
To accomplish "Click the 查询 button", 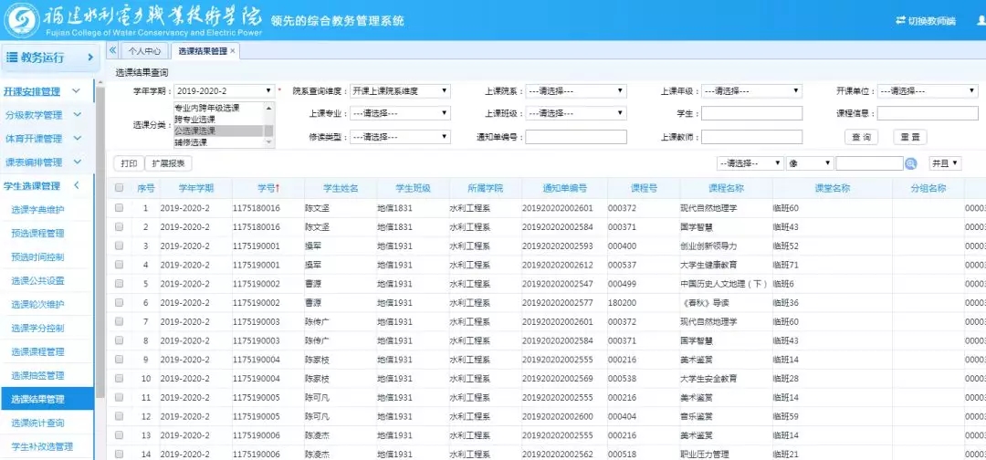I will click(860, 137).
